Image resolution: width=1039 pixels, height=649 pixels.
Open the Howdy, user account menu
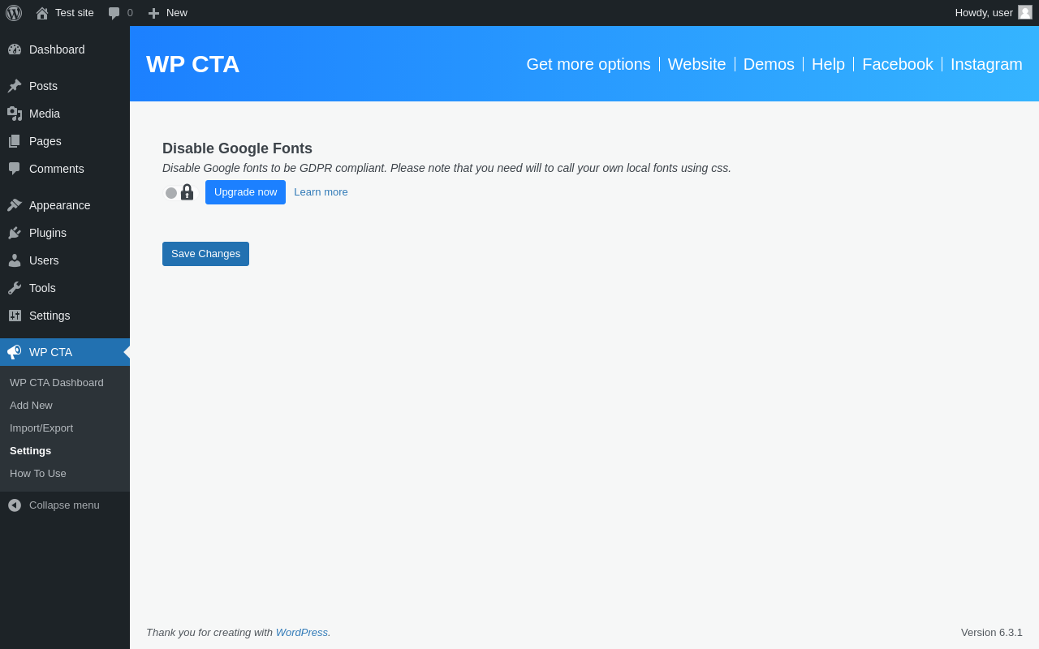click(x=993, y=13)
